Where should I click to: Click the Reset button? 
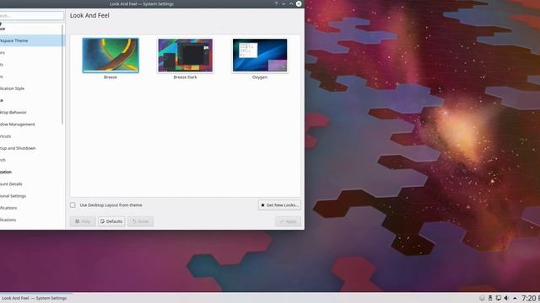[140, 221]
